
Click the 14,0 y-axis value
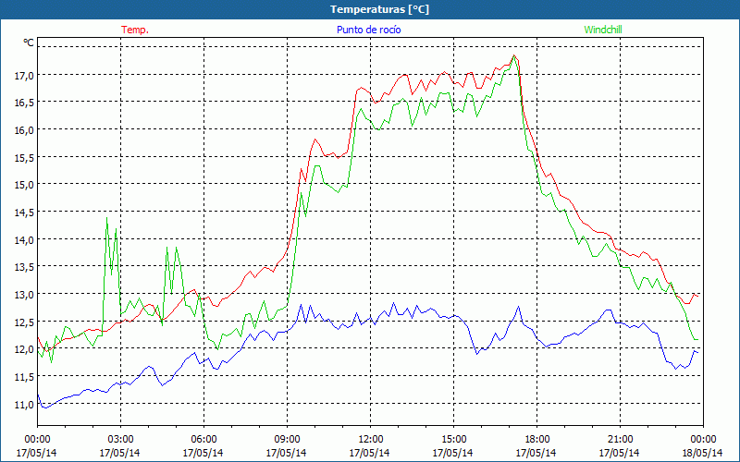(25, 239)
